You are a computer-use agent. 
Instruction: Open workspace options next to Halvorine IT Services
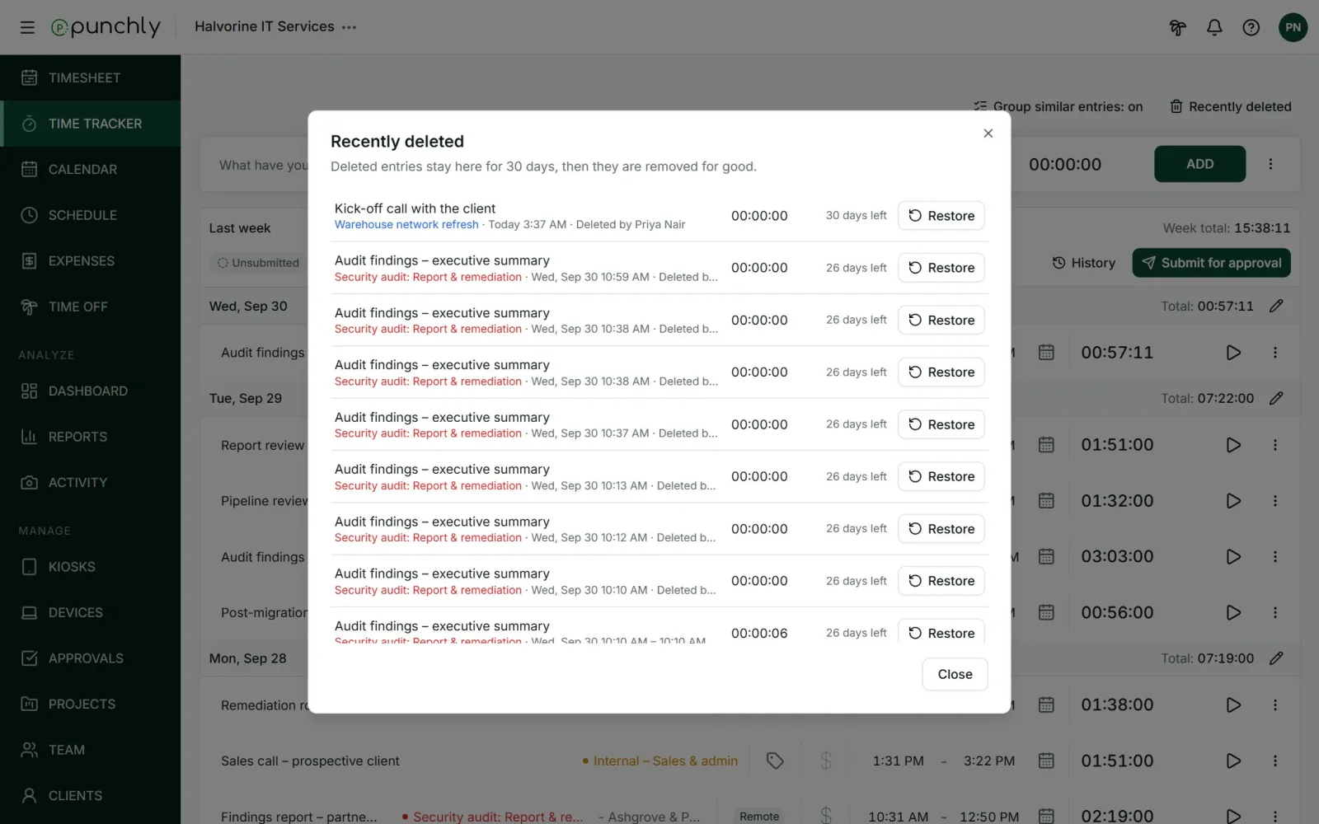350,27
